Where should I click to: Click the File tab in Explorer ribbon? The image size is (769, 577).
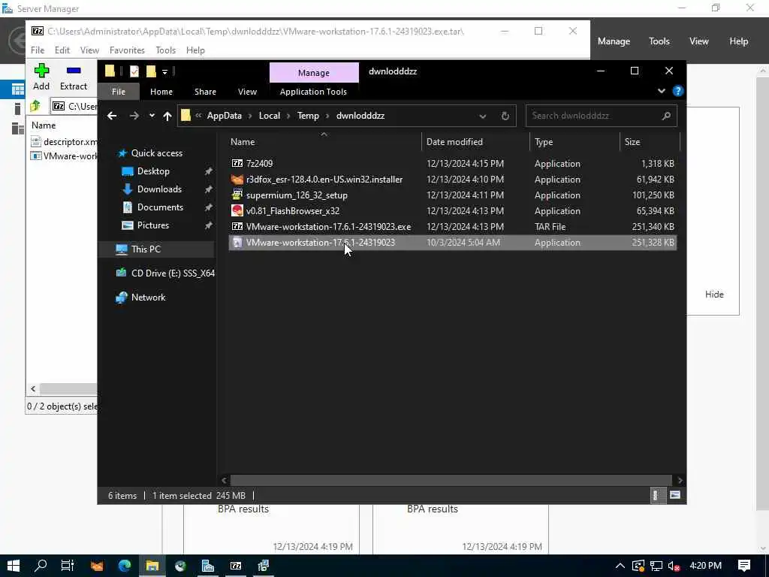[x=118, y=92]
